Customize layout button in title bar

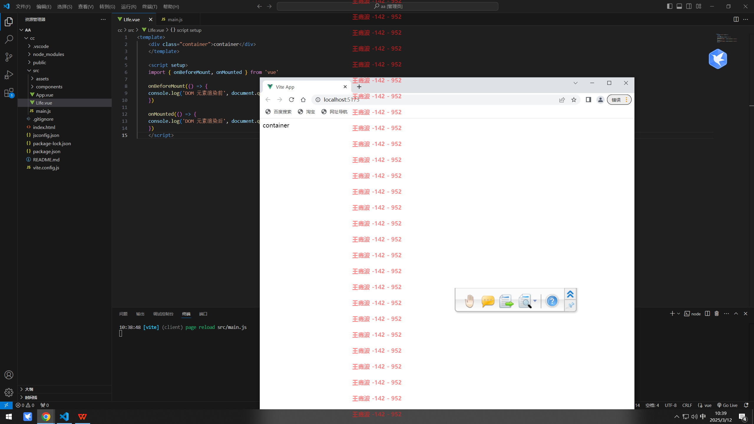699,6
